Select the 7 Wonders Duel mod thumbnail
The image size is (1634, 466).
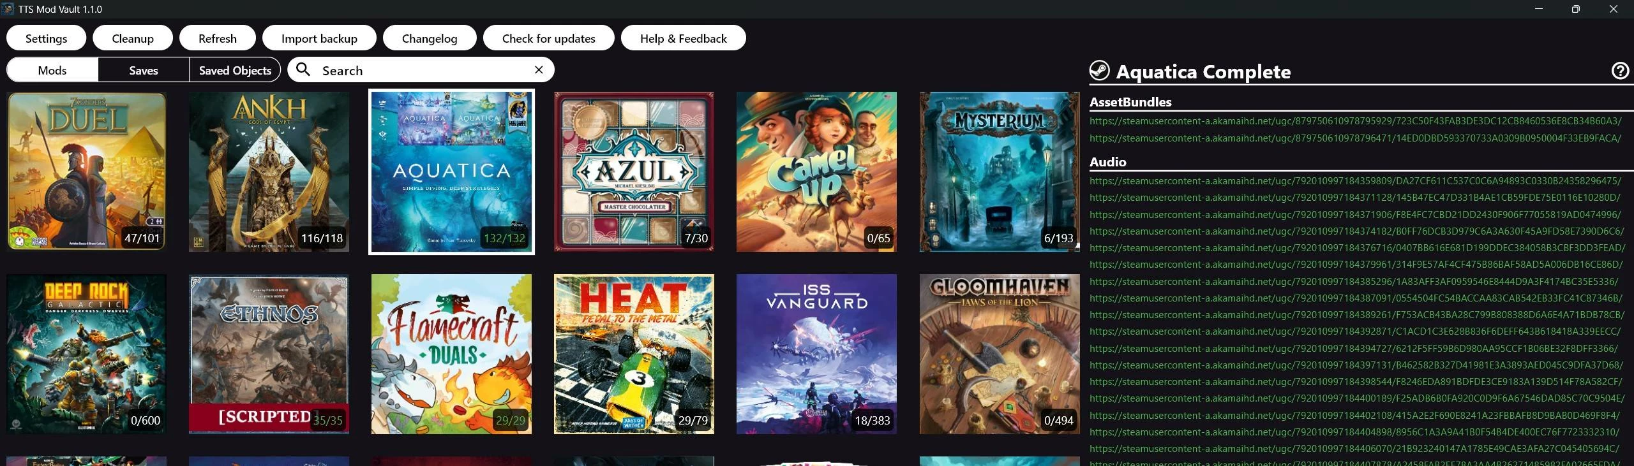[87, 171]
